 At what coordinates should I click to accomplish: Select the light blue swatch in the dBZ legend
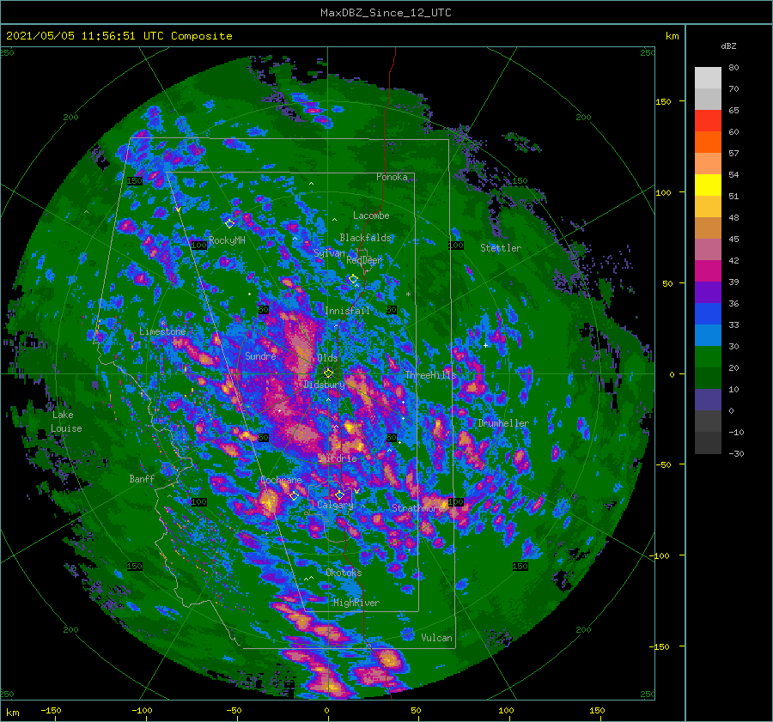[708, 335]
